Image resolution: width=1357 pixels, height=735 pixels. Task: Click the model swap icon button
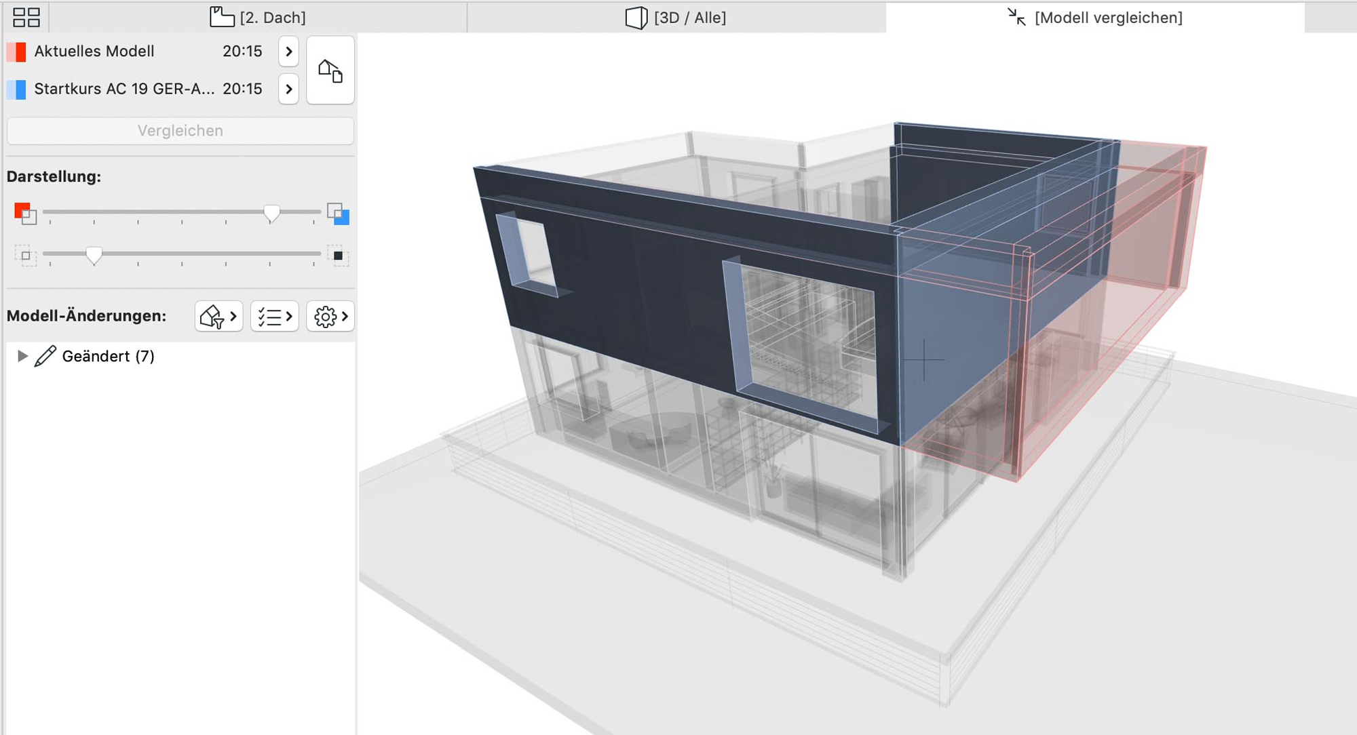[x=330, y=71]
